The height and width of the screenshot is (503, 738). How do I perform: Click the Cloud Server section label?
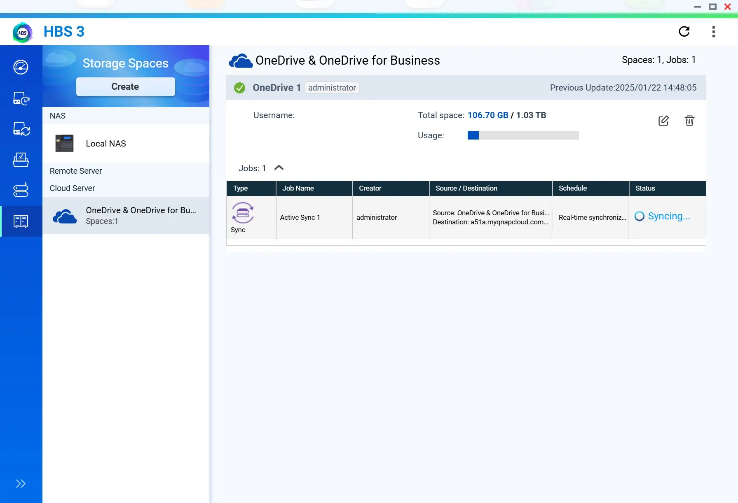click(73, 188)
